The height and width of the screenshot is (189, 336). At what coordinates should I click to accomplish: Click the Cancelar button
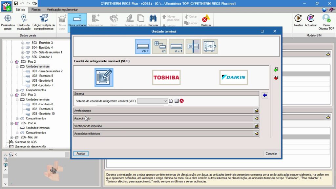pos(271,154)
